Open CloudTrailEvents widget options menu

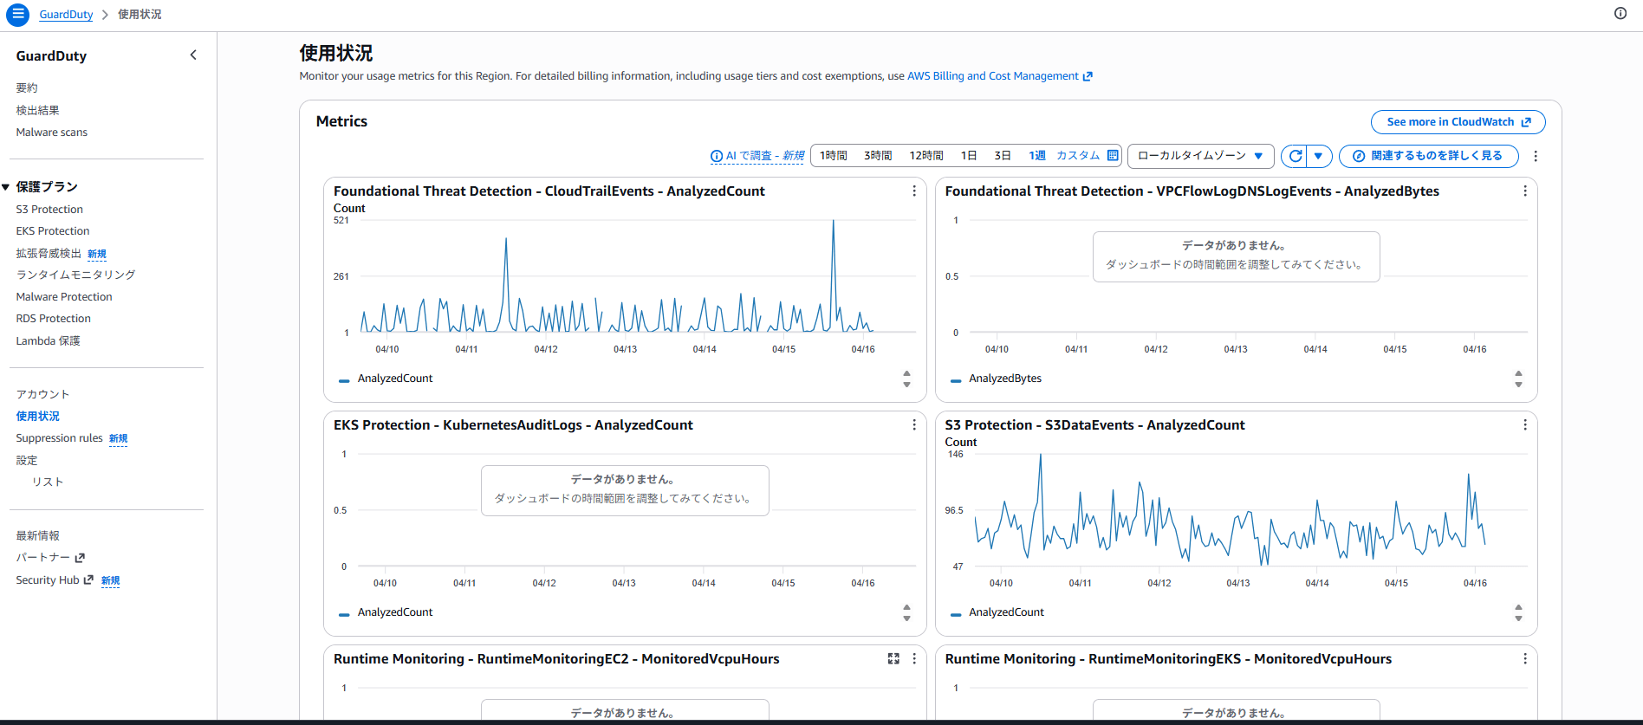pos(914,191)
